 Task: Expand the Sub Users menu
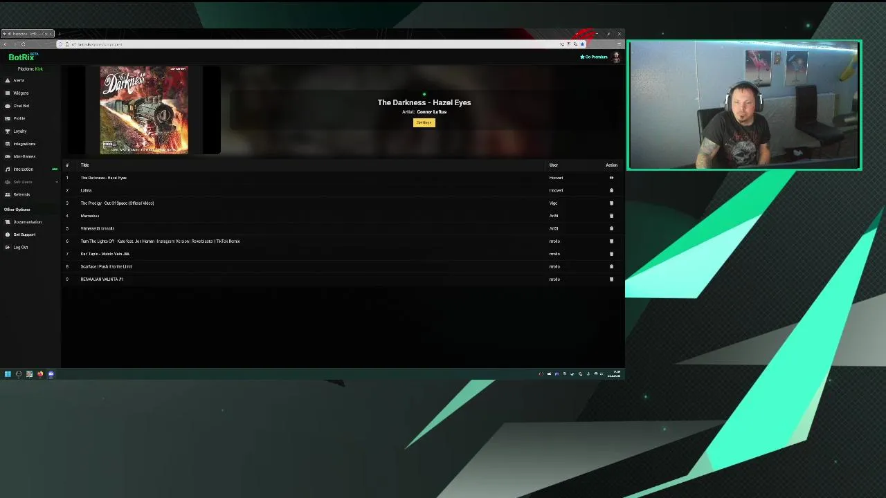[x=30, y=182]
